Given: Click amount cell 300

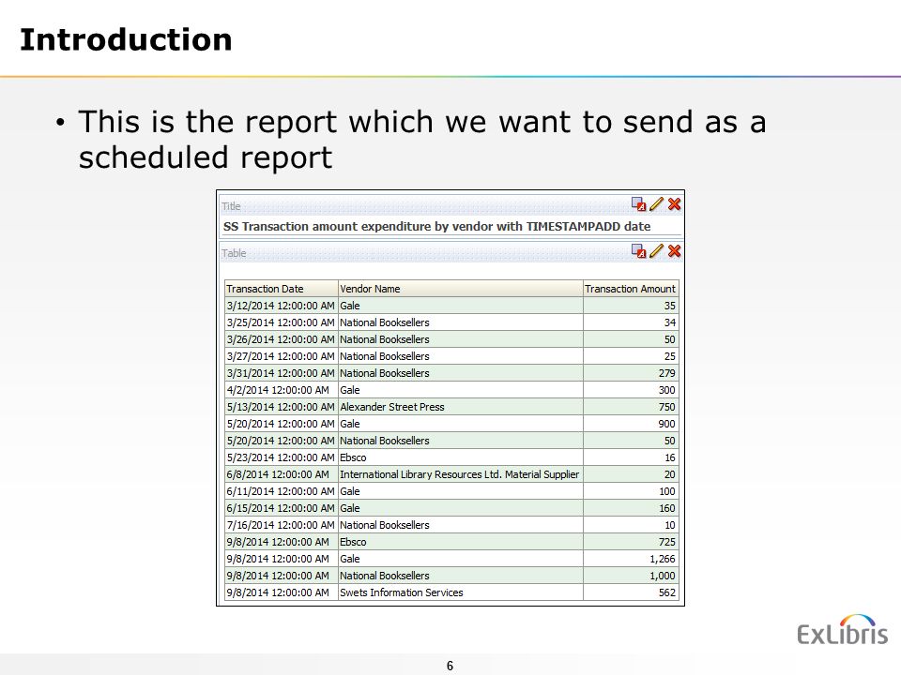Looking at the screenshot, I should coord(631,390).
